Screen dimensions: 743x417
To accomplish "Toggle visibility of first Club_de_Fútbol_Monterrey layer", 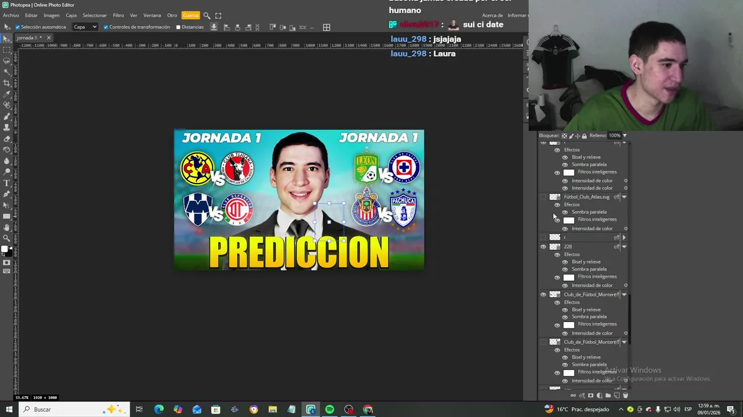I will coord(543,295).
